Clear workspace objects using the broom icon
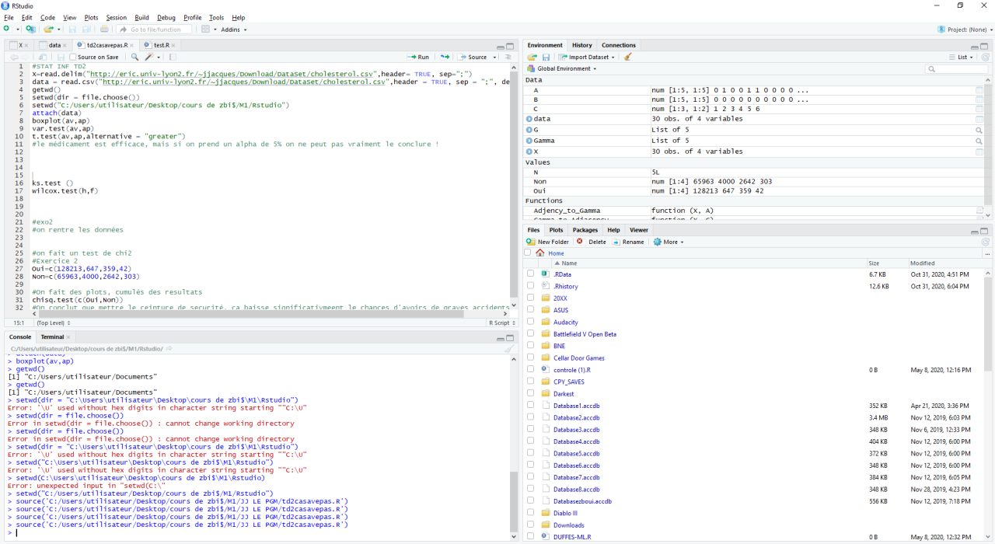The height and width of the screenshot is (544, 995). 627,58
